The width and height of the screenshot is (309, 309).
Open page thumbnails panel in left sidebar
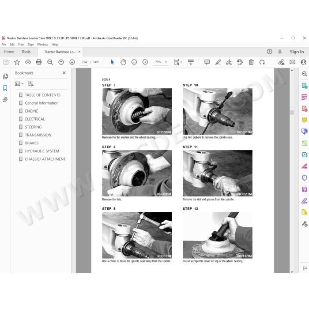(5, 76)
